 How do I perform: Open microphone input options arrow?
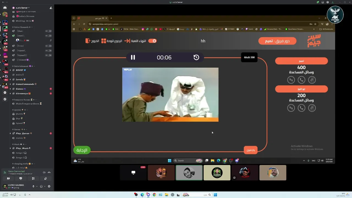click(x=37, y=186)
